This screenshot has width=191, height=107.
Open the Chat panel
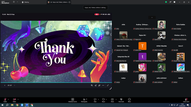pos(95,100)
